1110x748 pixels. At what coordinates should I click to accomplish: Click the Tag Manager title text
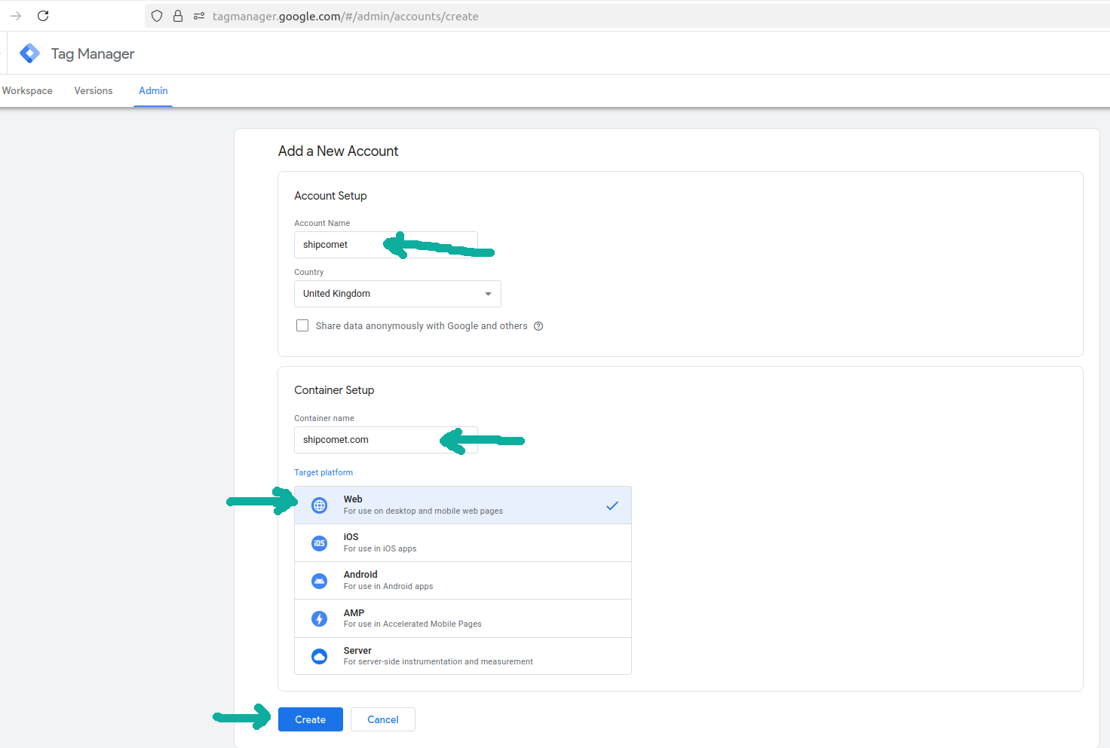click(x=93, y=53)
